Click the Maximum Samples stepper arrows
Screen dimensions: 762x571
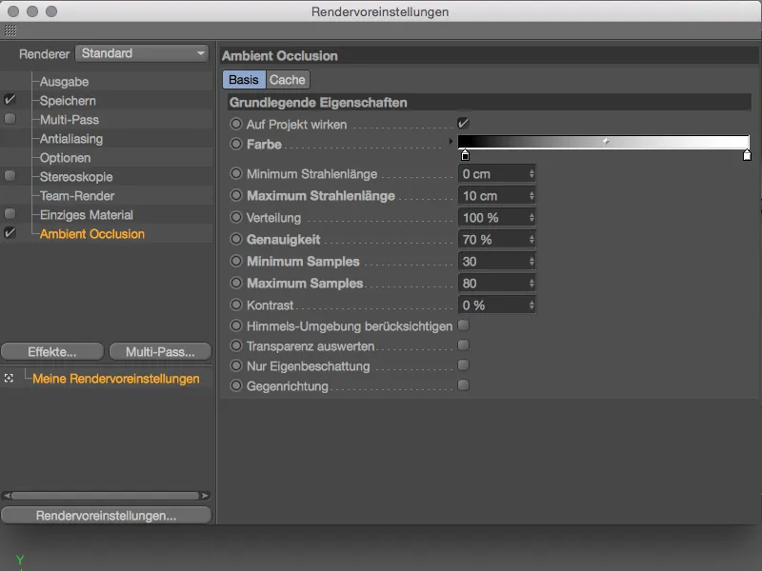[x=531, y=283]
